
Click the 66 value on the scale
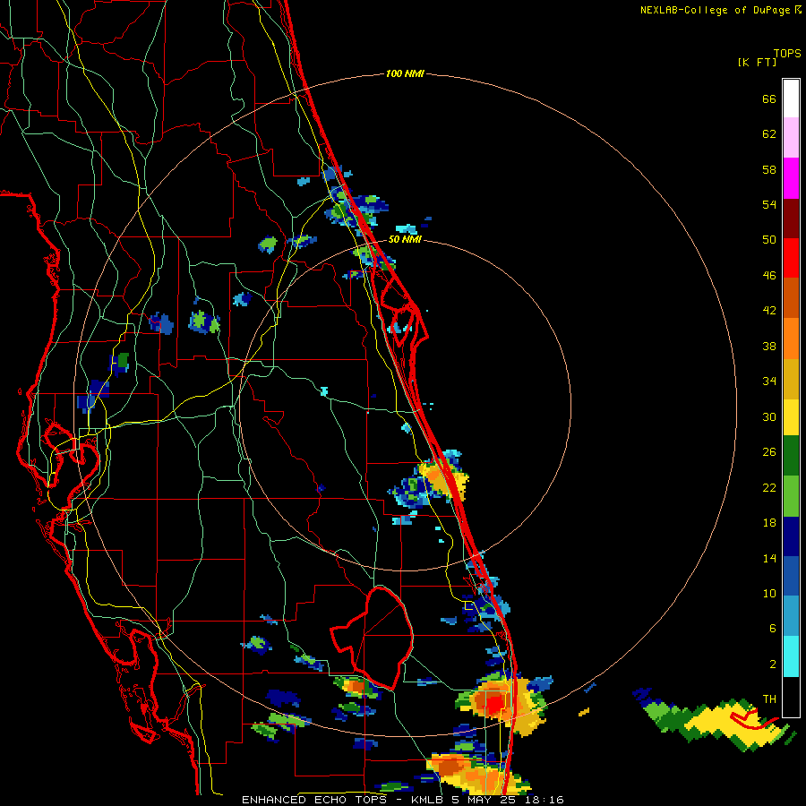pyautogui.click(x=769, y=99)
